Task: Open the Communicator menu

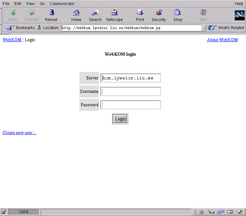Action: (x=62, y=4)
